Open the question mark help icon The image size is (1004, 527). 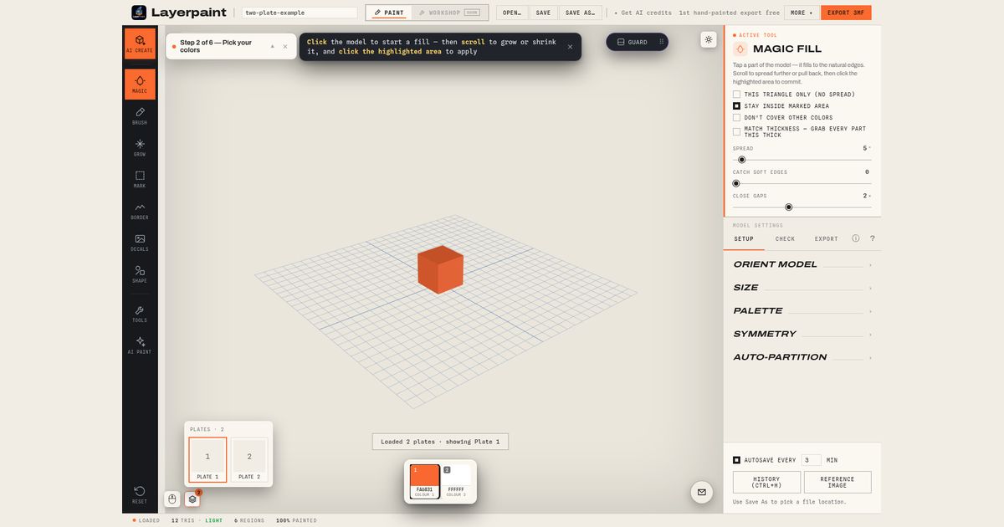coord(873,238)
